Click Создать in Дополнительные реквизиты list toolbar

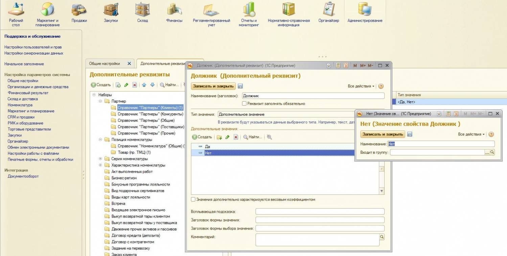[x=101, y=85]
